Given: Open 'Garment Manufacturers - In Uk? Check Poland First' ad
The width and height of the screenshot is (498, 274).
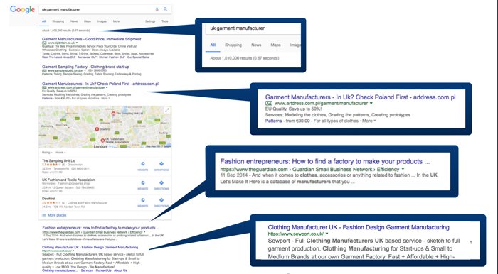Looking at the screenshot, I should (x=100, y=84).
